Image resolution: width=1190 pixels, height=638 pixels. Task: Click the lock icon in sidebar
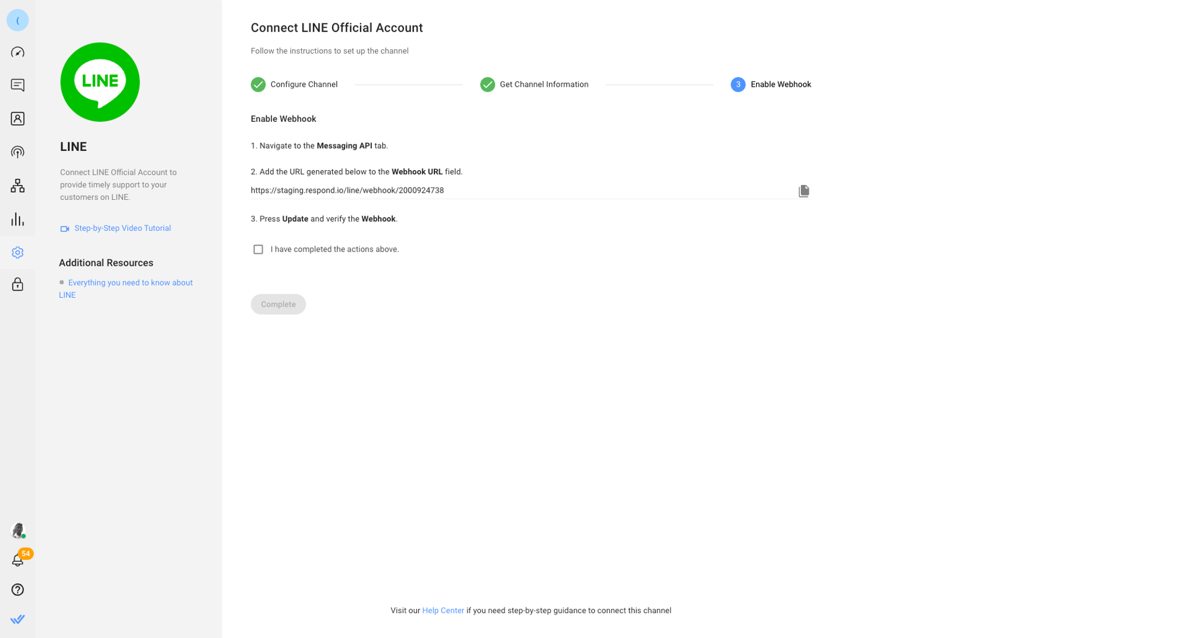tap(18, 284)
